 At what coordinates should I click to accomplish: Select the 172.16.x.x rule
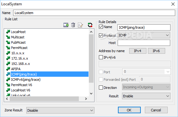[x=20, y=58]
